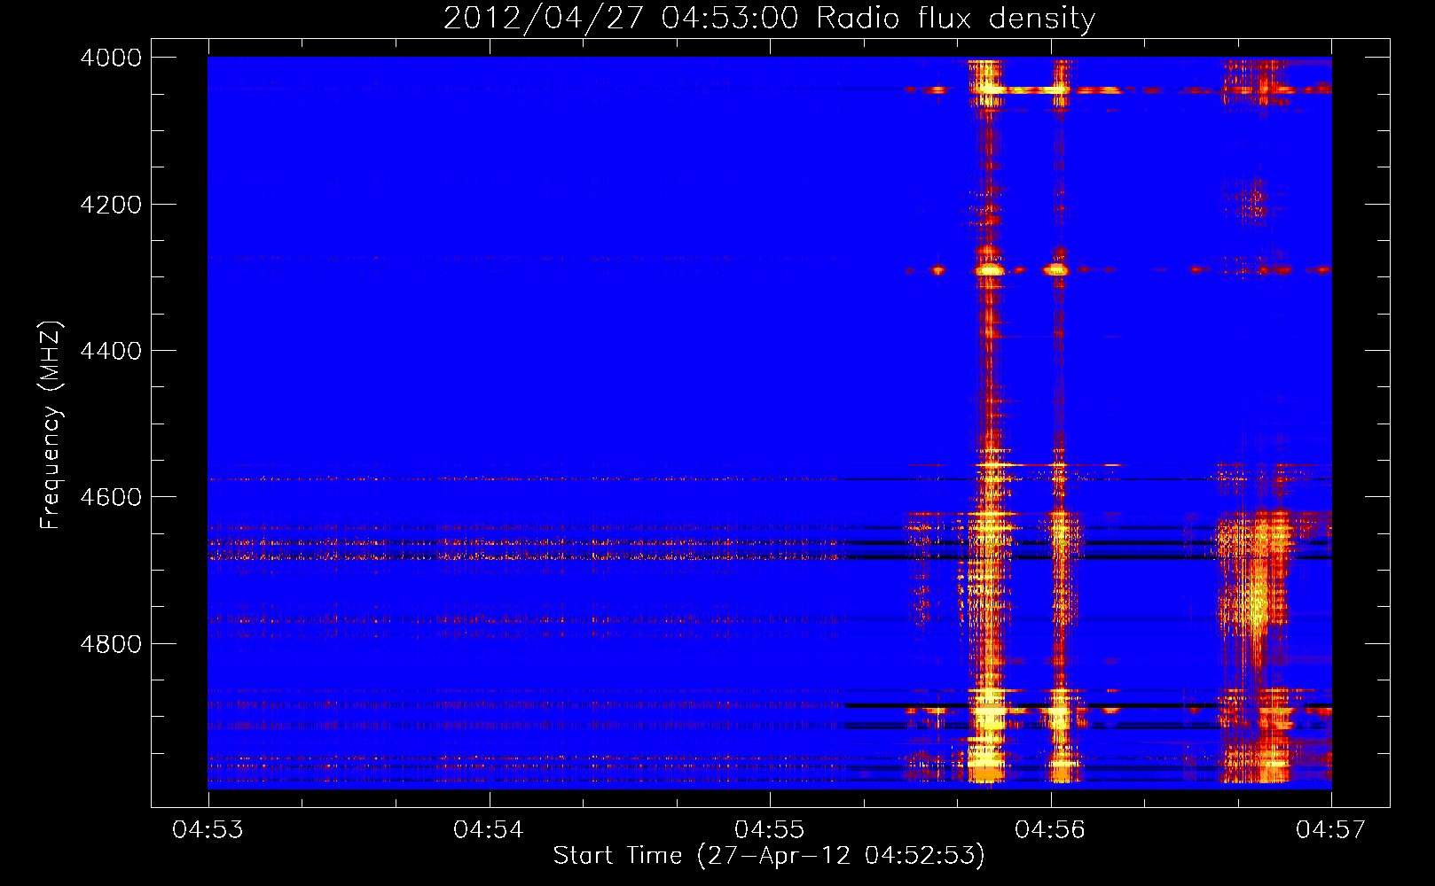Select the 'Frequency (MHZ)' axis label
The height and width of the screenshot is (886, 1435).
click(x=51, y=425)
